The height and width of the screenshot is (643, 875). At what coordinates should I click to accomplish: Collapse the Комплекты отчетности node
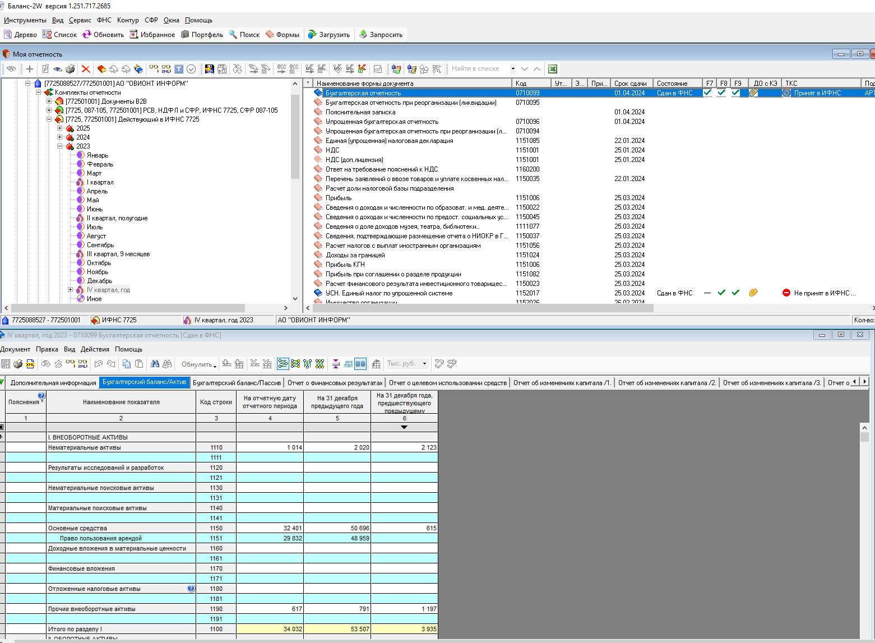coord(39,92)
